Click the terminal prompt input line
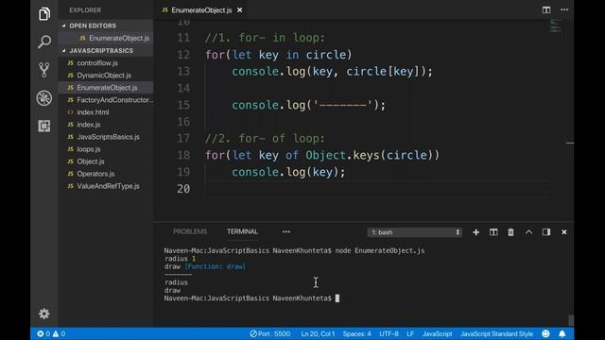 tap(251, 298)
